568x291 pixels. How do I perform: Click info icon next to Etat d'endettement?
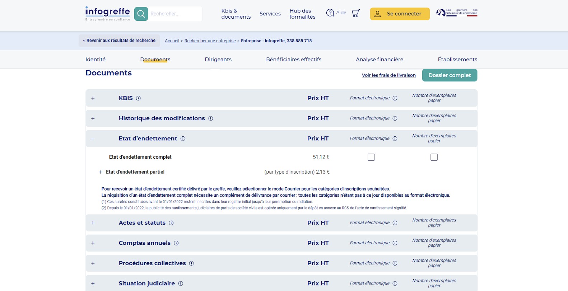coord(183,139)
